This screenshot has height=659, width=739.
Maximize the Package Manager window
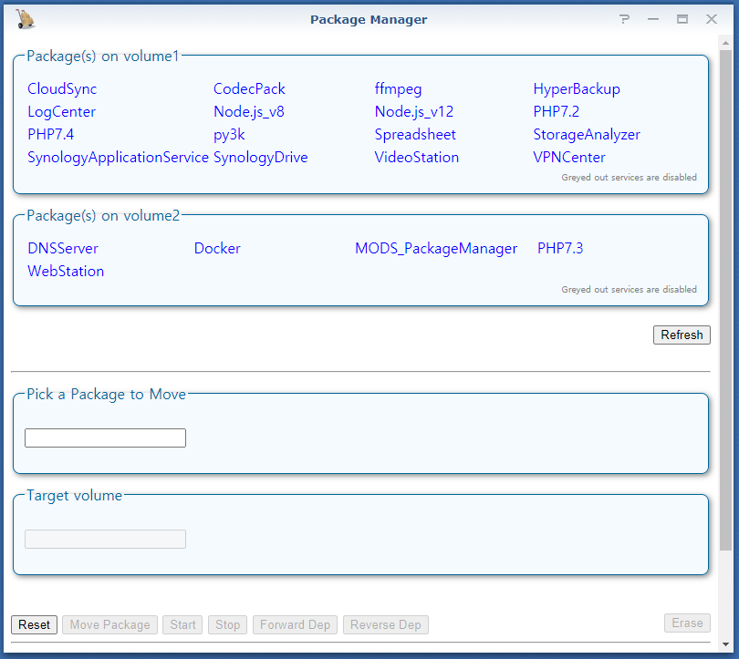coord(682,19)
